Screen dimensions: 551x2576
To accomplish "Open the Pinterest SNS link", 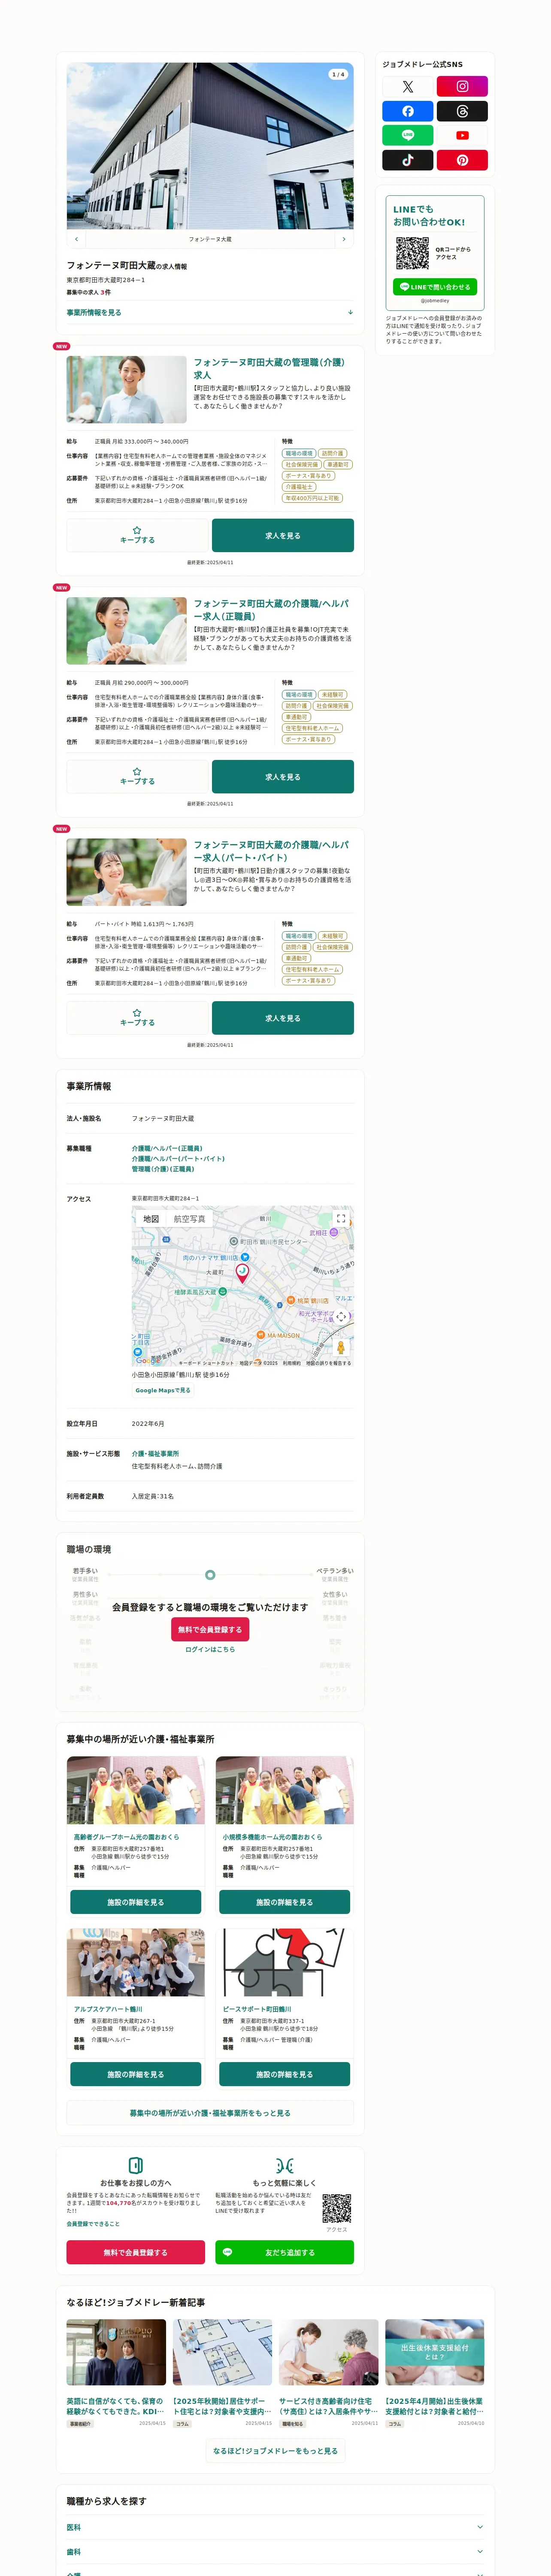I will [462, 160].
